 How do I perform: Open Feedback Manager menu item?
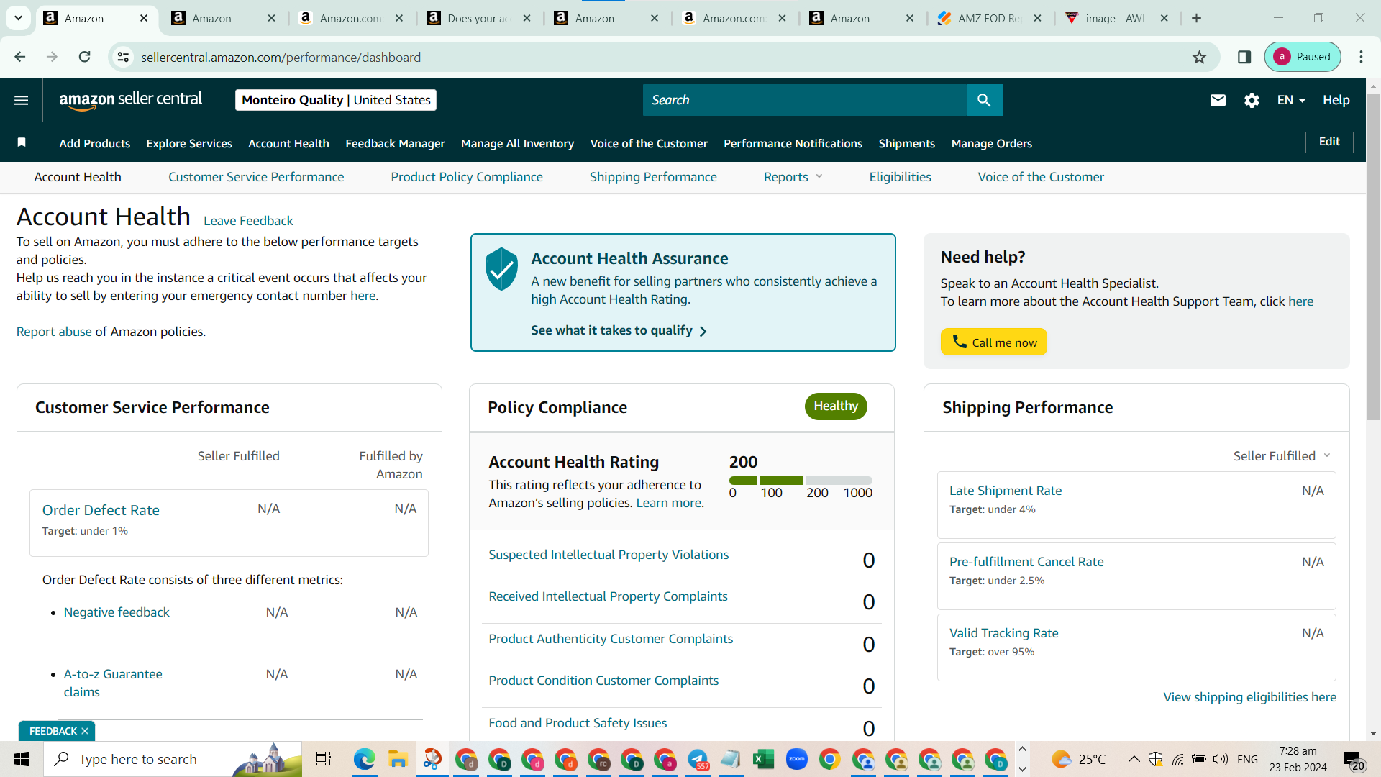[395, 143]
